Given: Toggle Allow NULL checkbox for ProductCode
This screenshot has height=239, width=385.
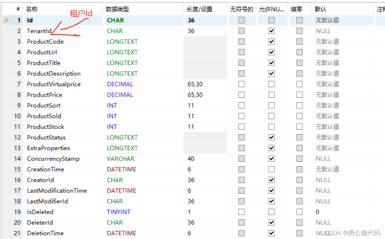Looking at the screenshot, I should click(x=271, y=42).
